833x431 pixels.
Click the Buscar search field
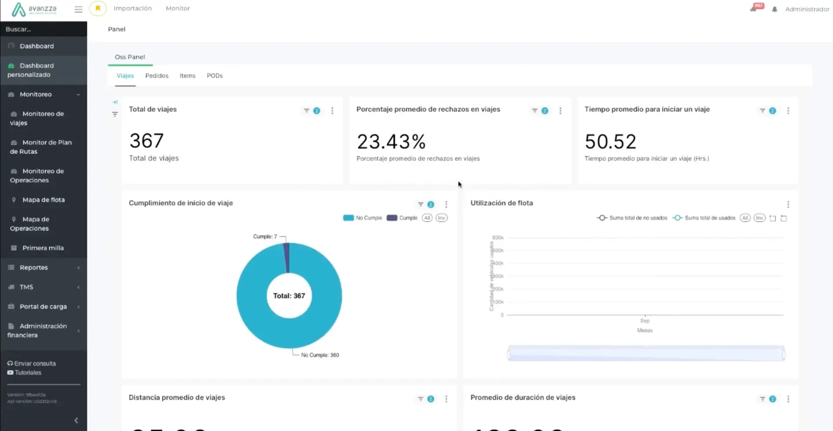[43, 29]
